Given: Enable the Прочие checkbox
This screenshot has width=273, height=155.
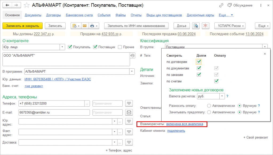Looking at the screenshot, I should (120, 47).
